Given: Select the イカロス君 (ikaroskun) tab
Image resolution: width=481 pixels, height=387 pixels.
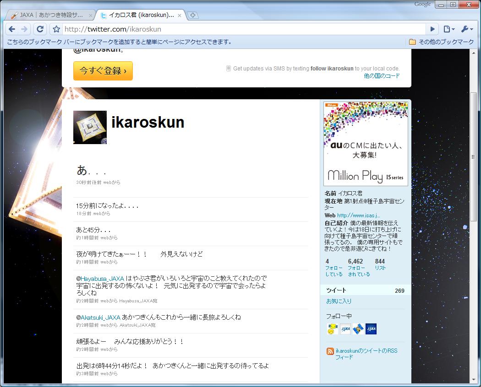Looking at the screenshot, I should coord(141,15).
